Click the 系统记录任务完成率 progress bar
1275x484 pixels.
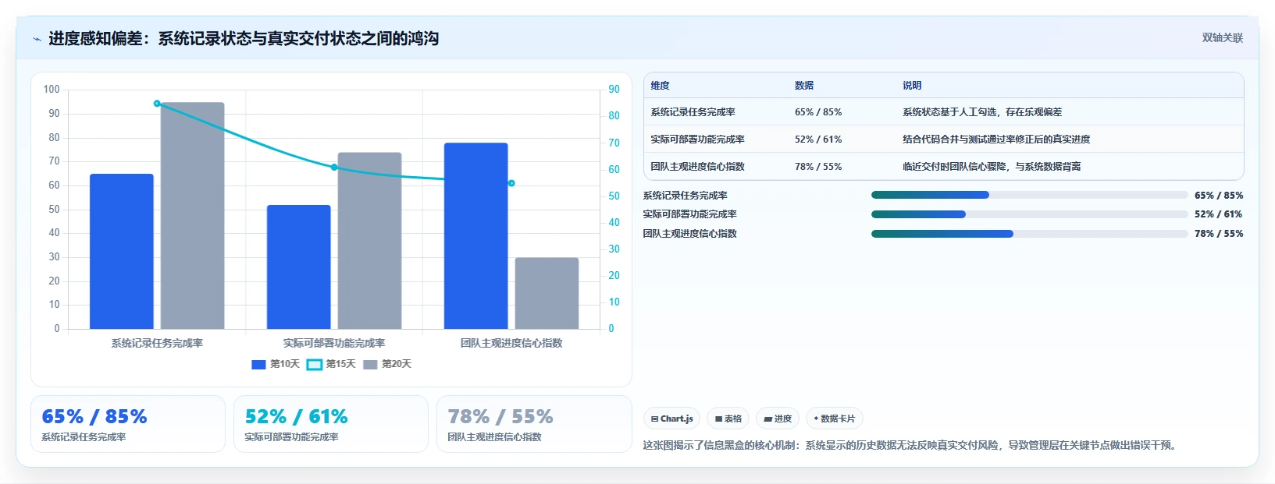pos(1029,195)
